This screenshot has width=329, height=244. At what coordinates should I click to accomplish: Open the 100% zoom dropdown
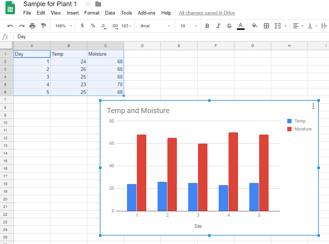(64, 26)
